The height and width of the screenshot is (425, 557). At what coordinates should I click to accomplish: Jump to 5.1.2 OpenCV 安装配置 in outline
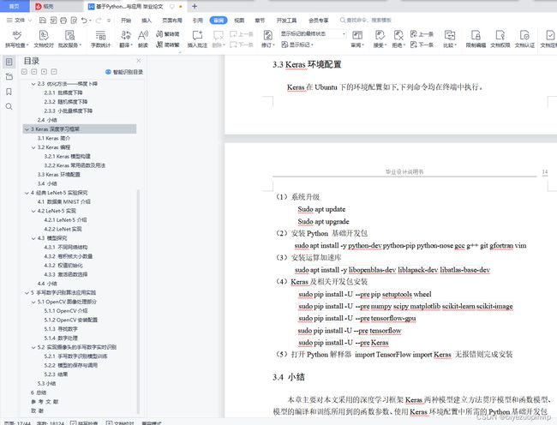(x=70, y=320)
